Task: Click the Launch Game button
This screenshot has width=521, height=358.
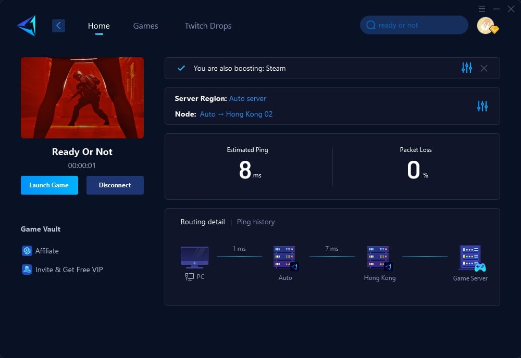Action: (49, 185)
